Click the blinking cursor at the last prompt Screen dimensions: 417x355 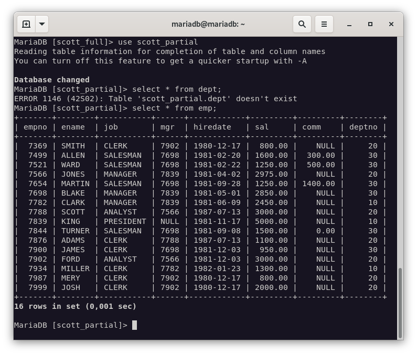(135, 325)
